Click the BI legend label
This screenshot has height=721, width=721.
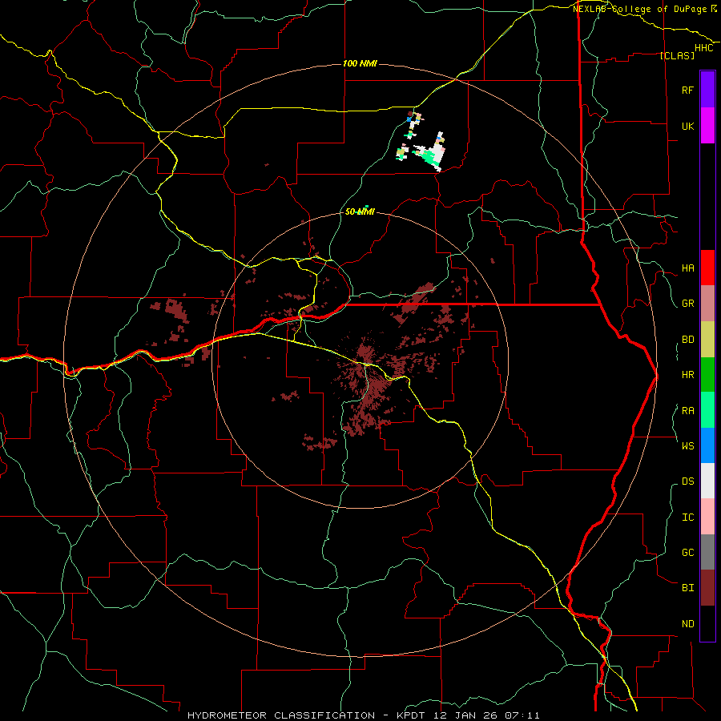click(687, 588)
